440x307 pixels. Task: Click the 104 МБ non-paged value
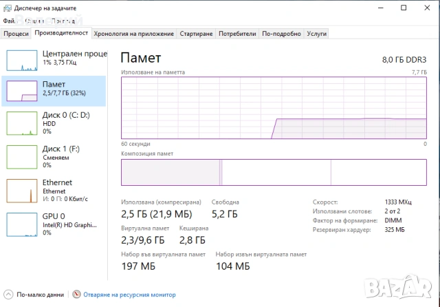pyautogui.click(x=233, y=266)
